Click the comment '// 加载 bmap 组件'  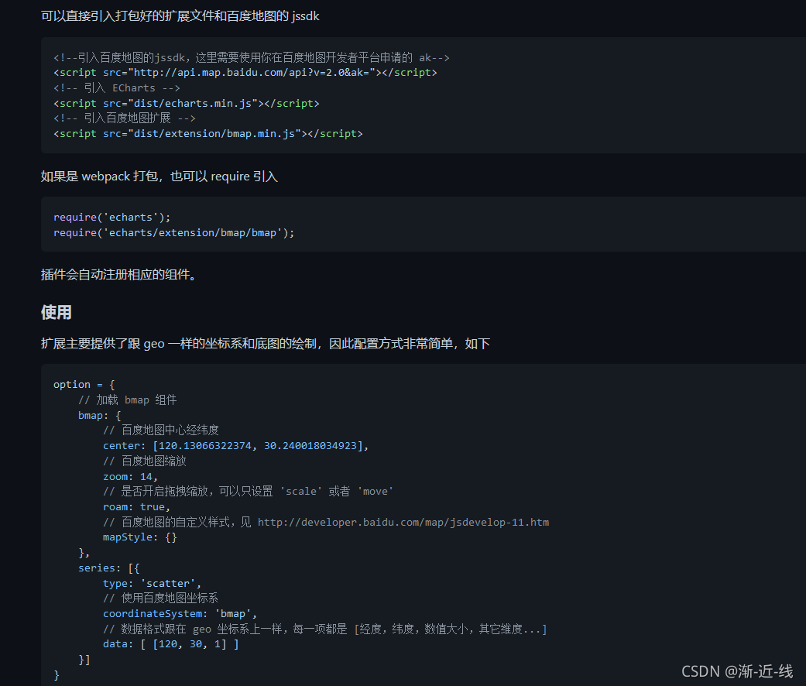[128, 400]
